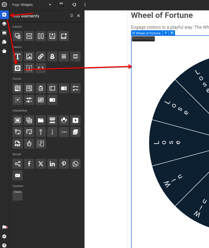Add the range slider form element

point(29,100)
